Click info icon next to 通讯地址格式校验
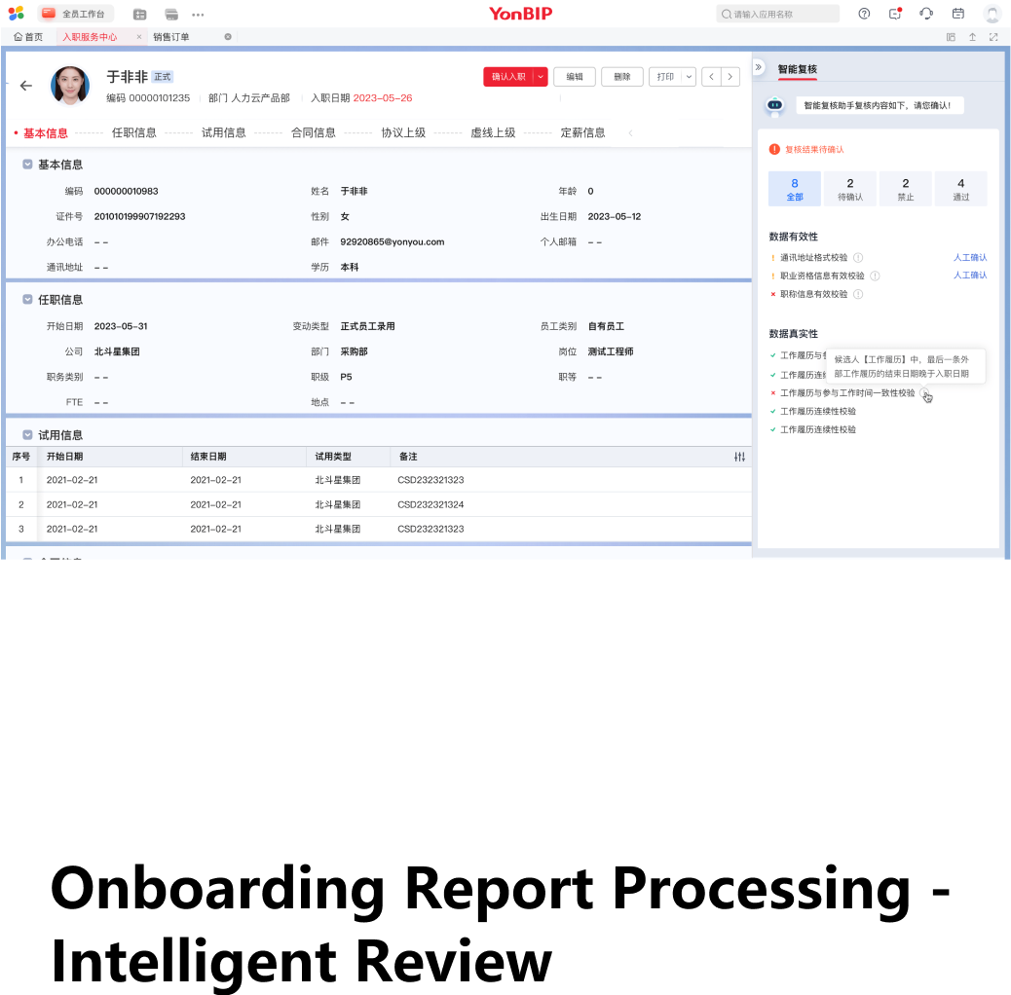This screenshot has height=995, width=1011. [858, 258]
